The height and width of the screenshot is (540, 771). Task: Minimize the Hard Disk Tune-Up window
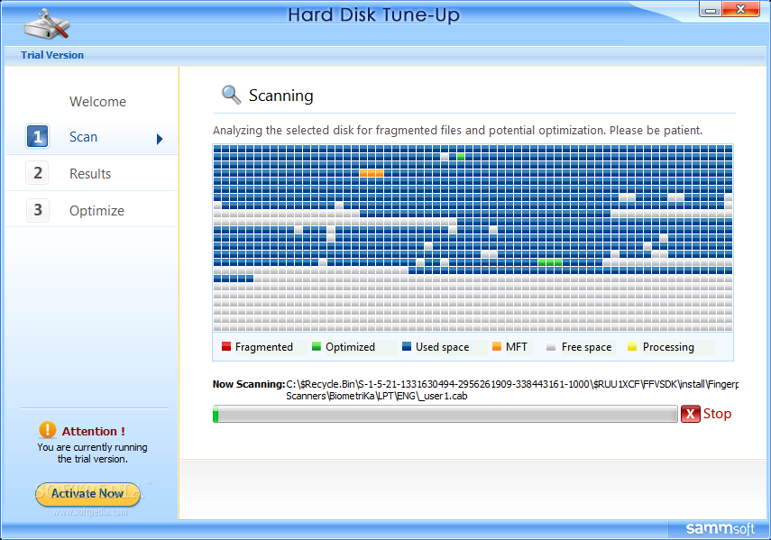pos(711,9)
